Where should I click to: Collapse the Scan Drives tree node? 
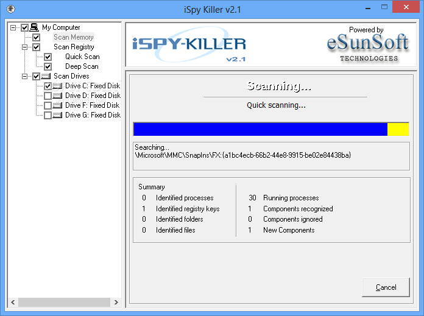(x=24, y=76)
